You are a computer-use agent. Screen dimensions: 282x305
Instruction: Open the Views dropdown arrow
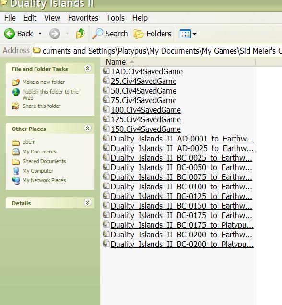pyautogui.click(x=194, y=34)
